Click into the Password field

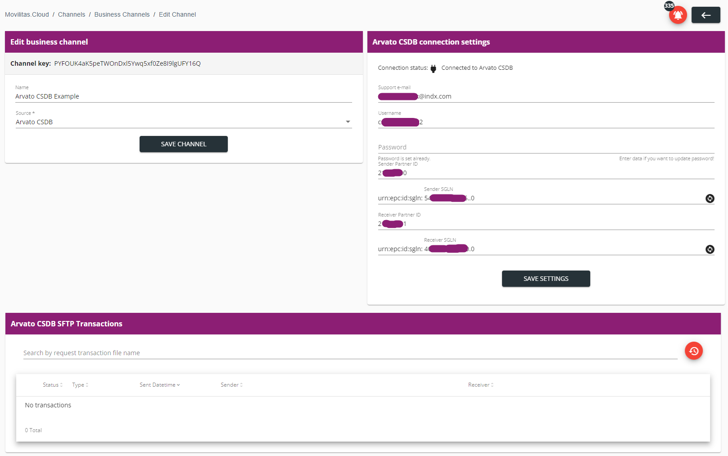point(546,147)
